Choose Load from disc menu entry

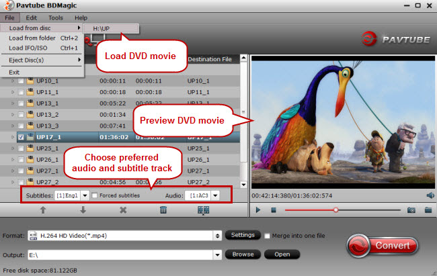(x=42, y=28)
